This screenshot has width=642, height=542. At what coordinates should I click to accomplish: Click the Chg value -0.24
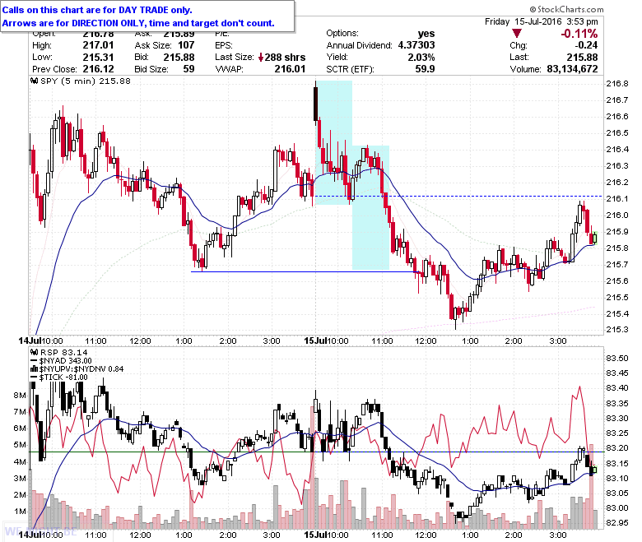coord(586,45)
